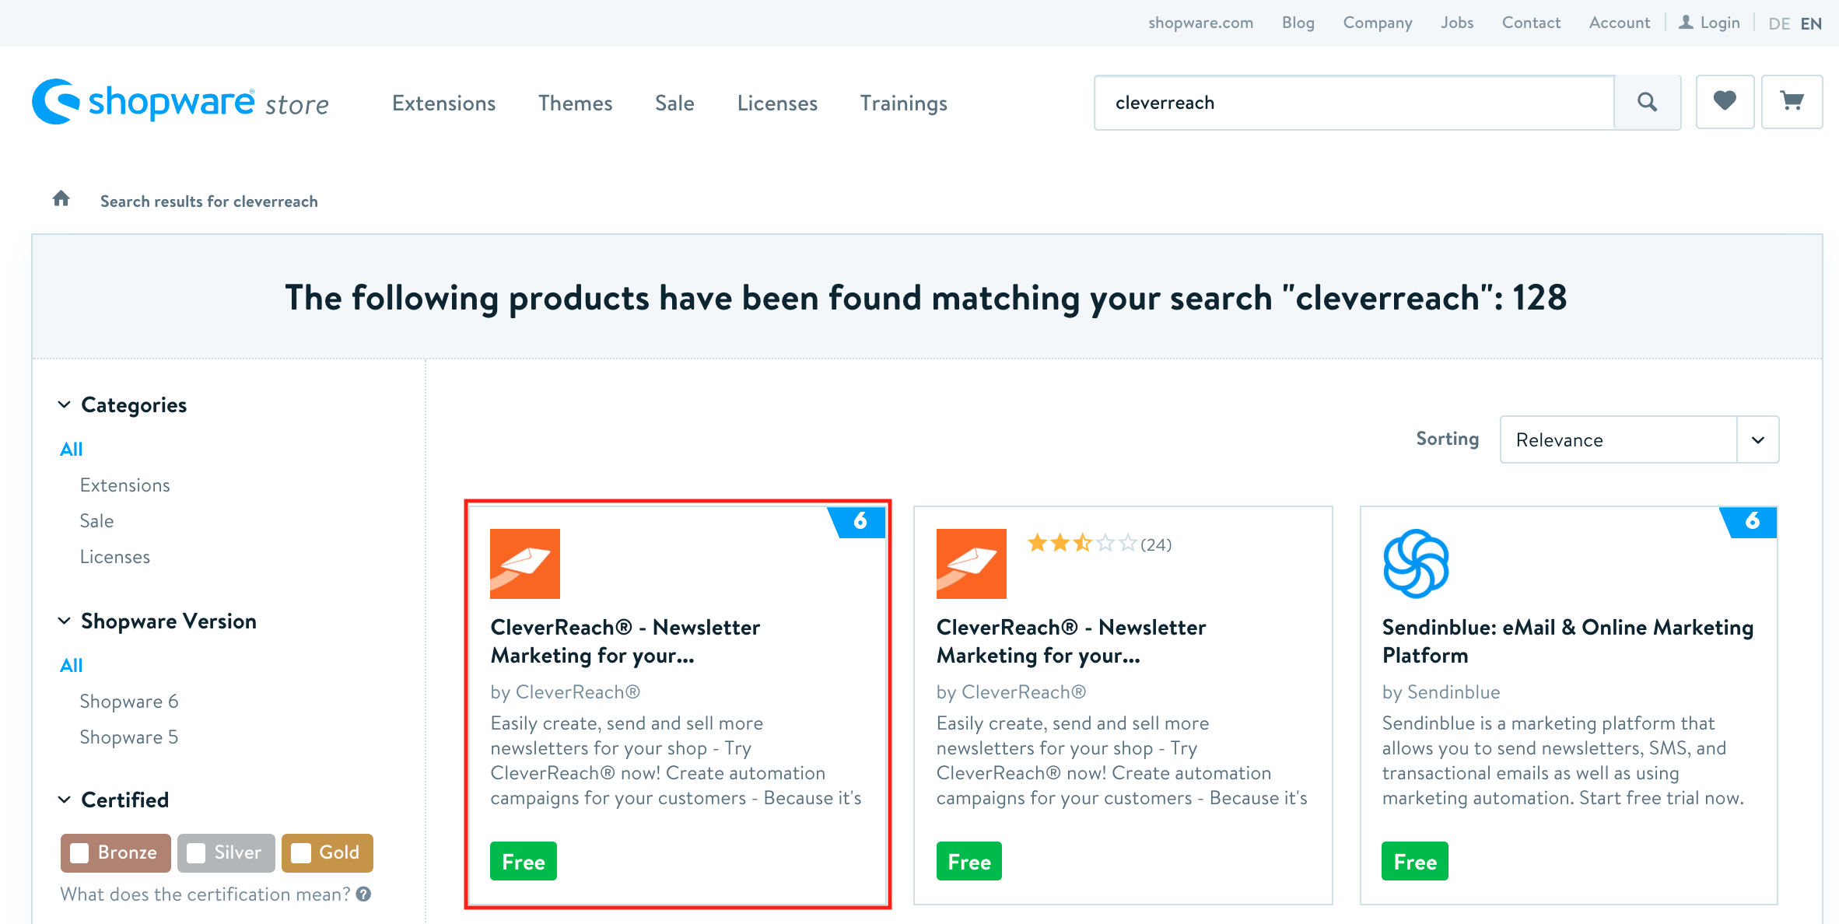The height and width of the screenshot is (924, 1839).
Task: Collapse the Shopware Version filter section
Action: [65, 621]
